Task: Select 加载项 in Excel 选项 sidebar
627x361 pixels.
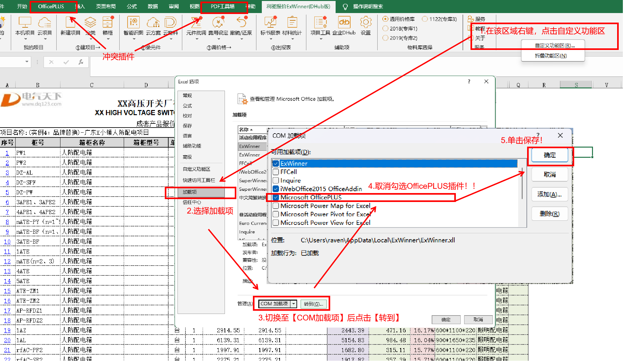Action: [x=201, y=192]
